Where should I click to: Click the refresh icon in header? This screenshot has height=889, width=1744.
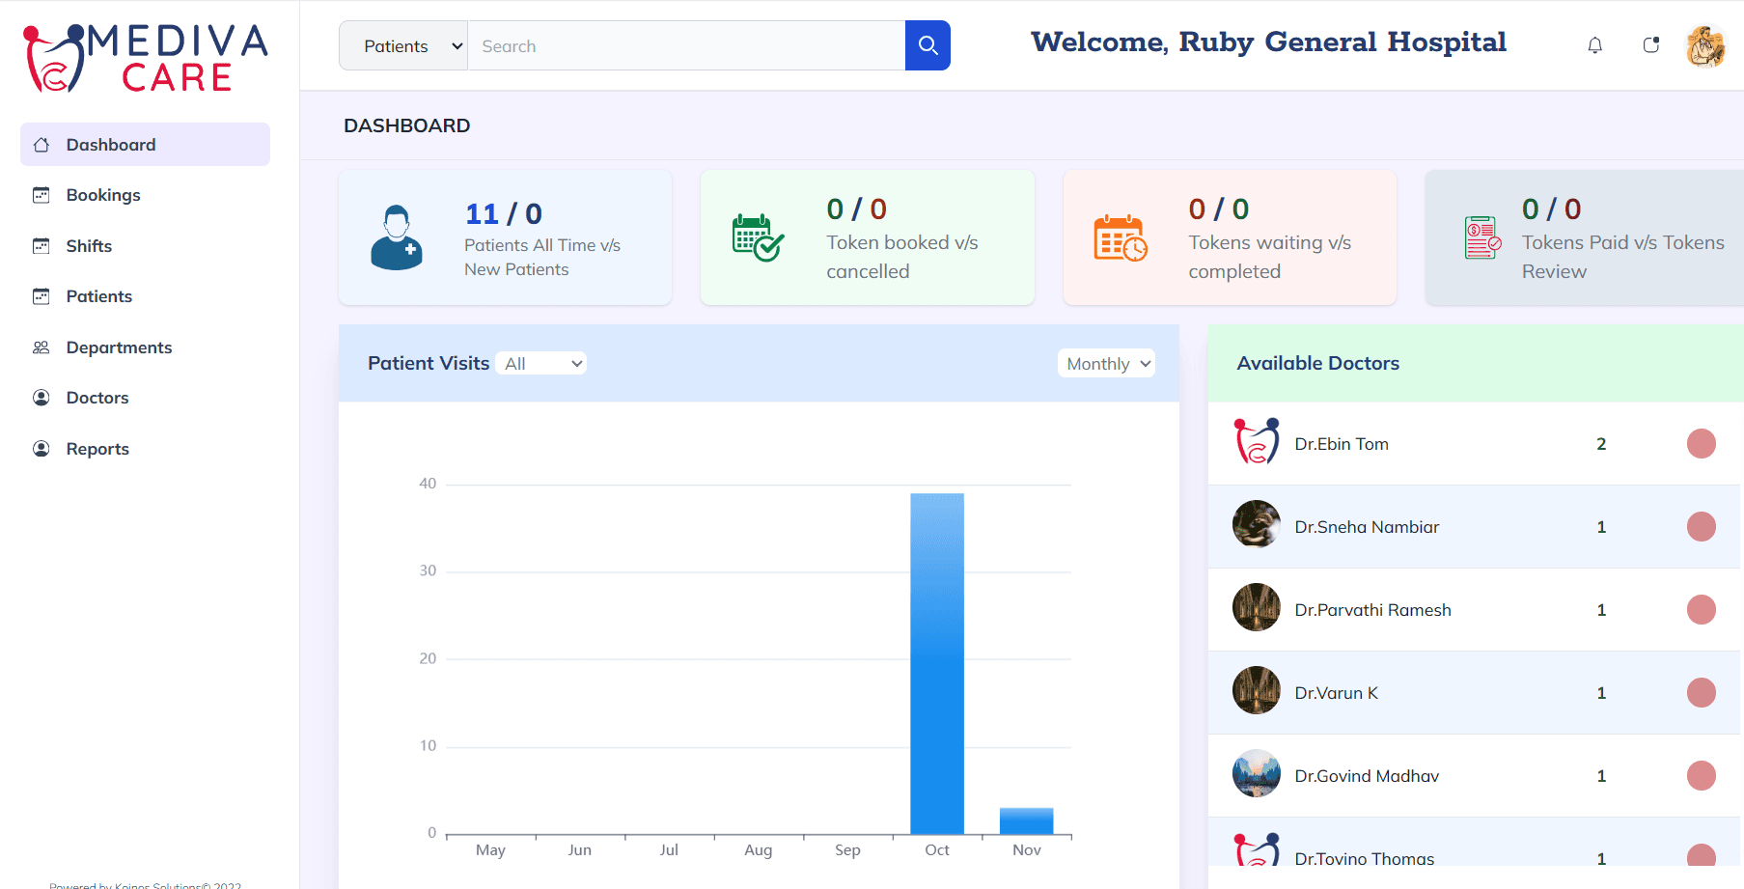coord(1650,45)
